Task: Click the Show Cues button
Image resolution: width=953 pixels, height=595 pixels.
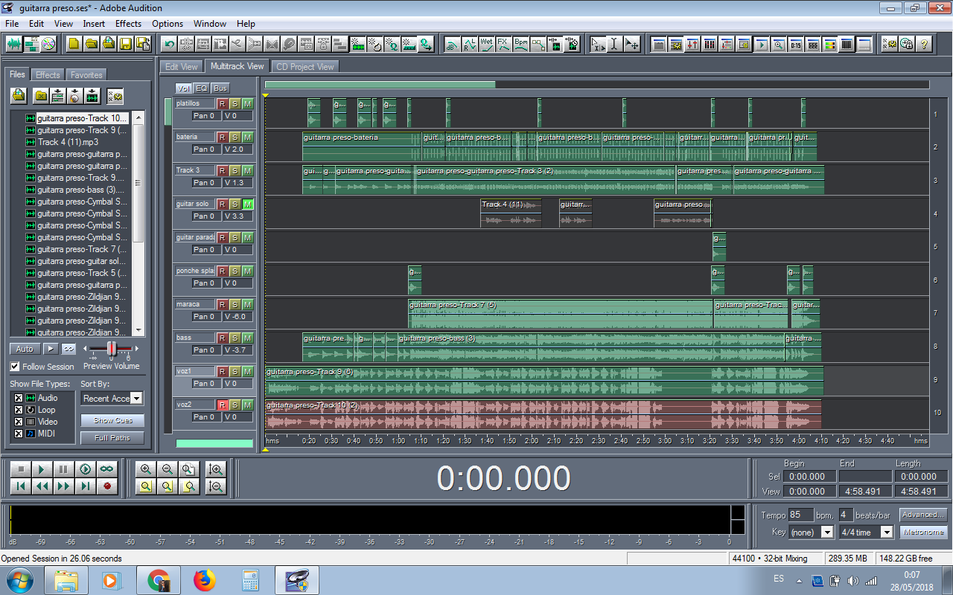Action: point(113,420)
